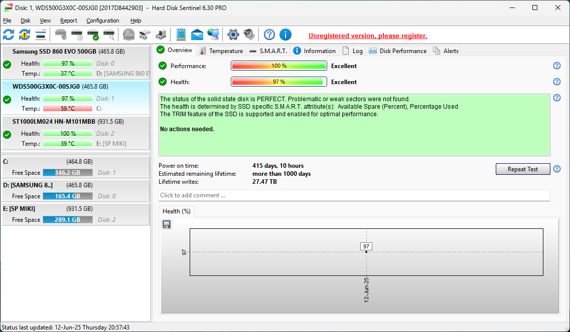Click the Repeat Test button

pyautogui.click(x=523, y=169)
